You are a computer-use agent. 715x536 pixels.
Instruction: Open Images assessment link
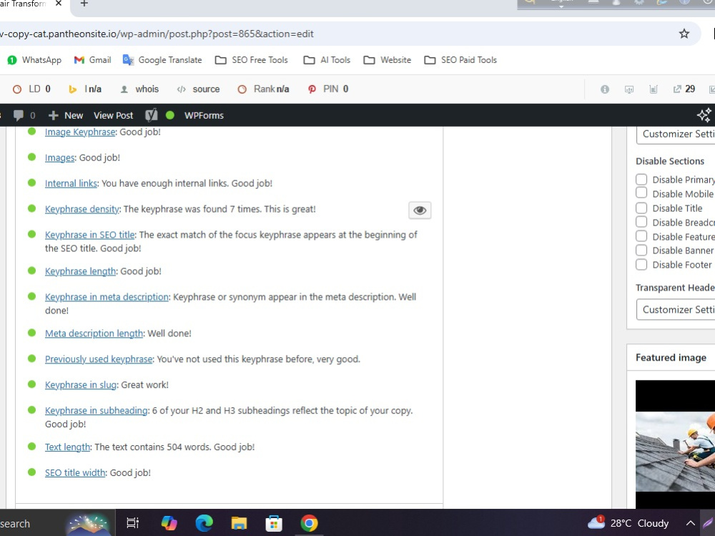click(x=59, y=157)
